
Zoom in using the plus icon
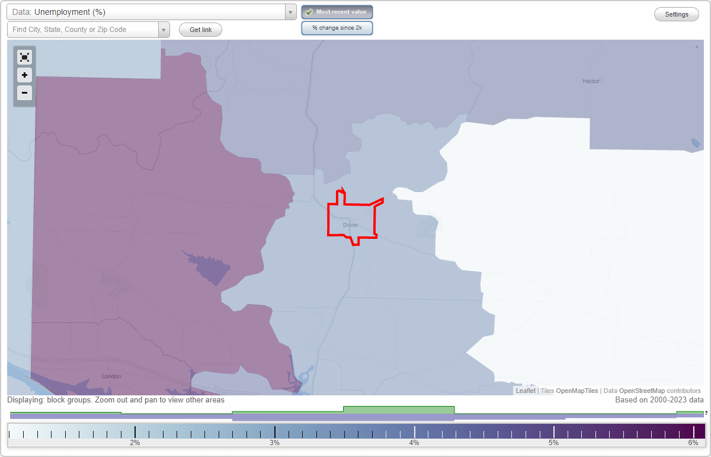click(x=24, y=75)
